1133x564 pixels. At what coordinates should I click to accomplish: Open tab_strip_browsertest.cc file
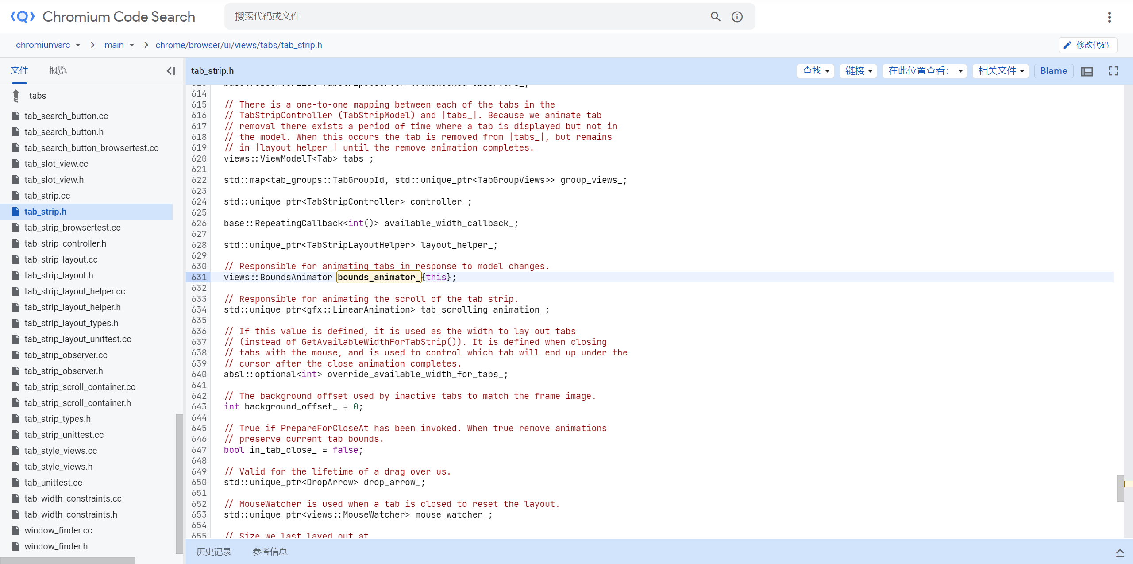[72, 228]
